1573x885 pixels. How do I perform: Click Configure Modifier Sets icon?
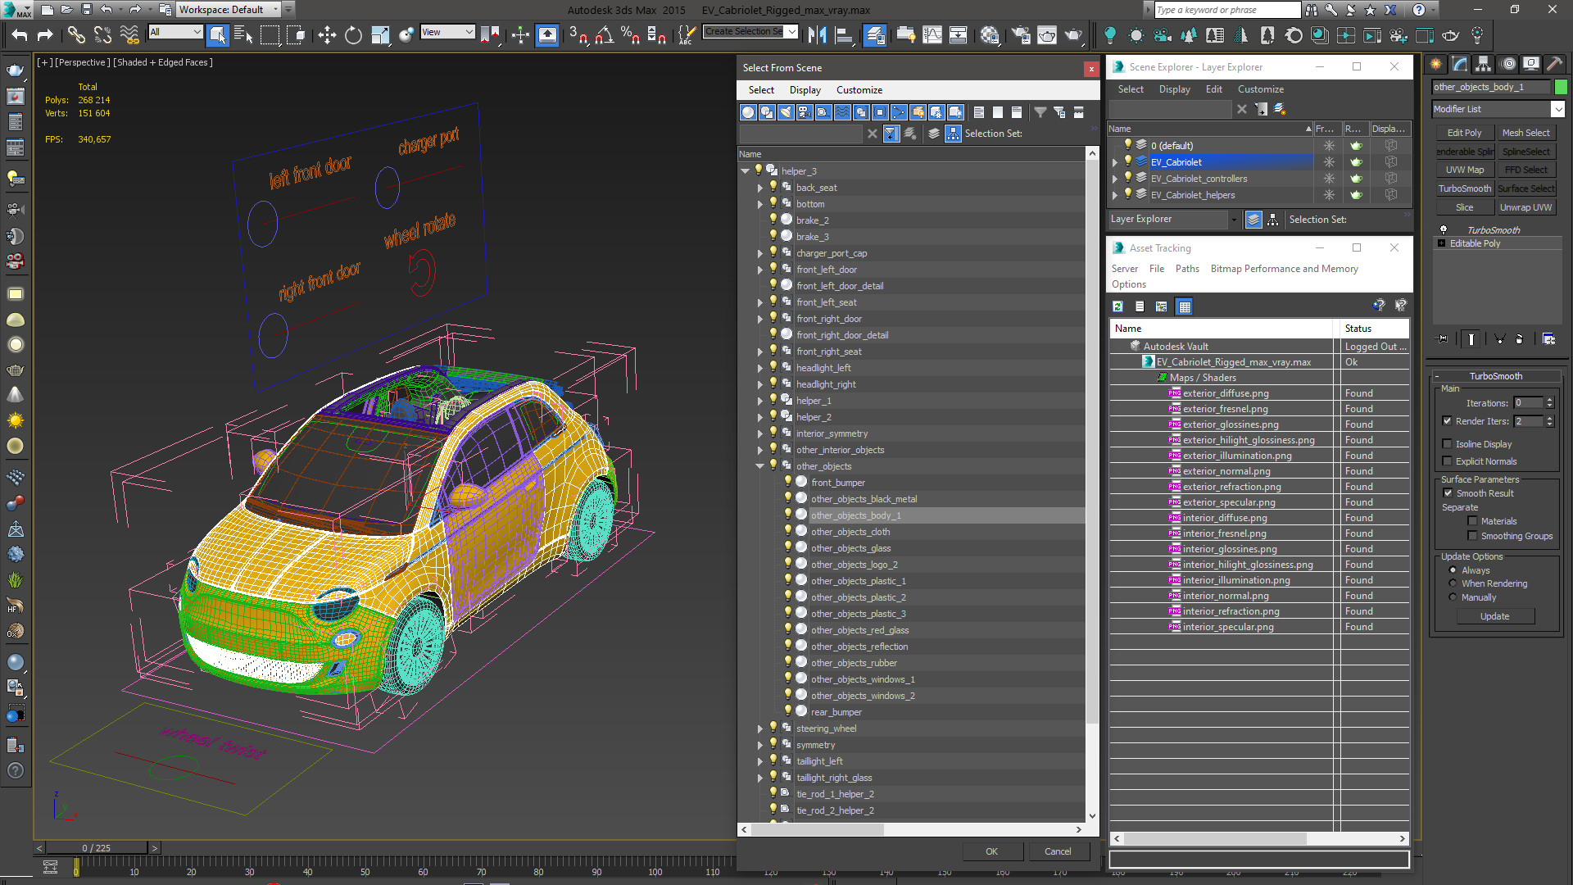(x=1548, y=338)
